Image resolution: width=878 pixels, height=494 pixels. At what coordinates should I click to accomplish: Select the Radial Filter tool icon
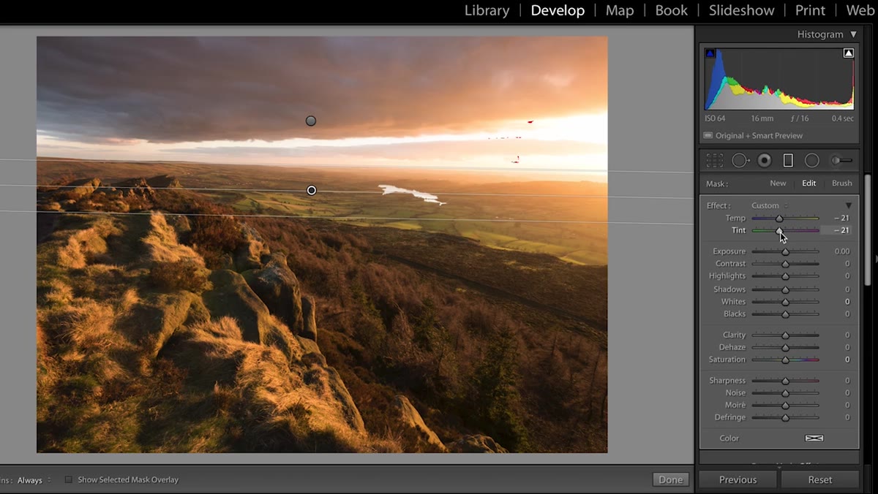pos(811,160)
